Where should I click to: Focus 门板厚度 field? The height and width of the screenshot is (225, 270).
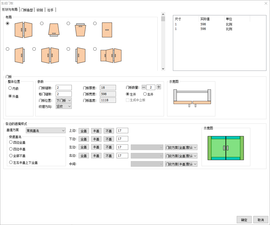click(x=108, y=88)
